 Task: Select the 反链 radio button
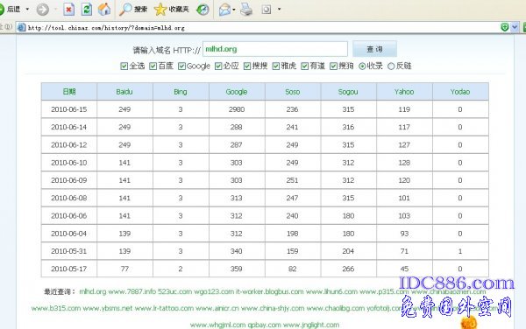[391, 66]
